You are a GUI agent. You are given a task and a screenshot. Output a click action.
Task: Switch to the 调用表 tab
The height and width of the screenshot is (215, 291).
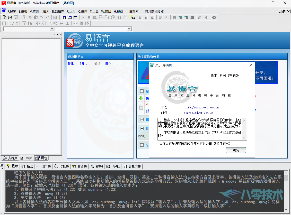(44, 166)
